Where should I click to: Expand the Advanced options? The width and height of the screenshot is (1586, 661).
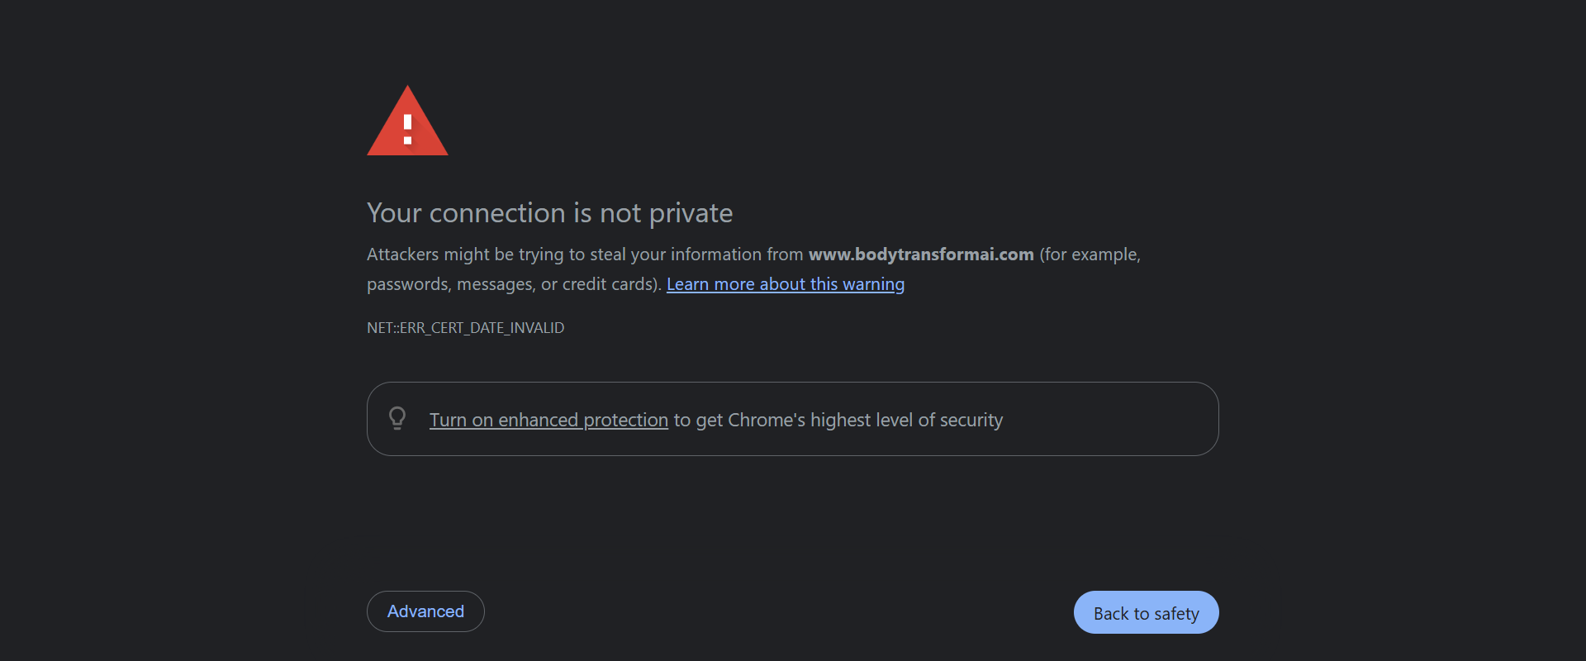[425, 611]
